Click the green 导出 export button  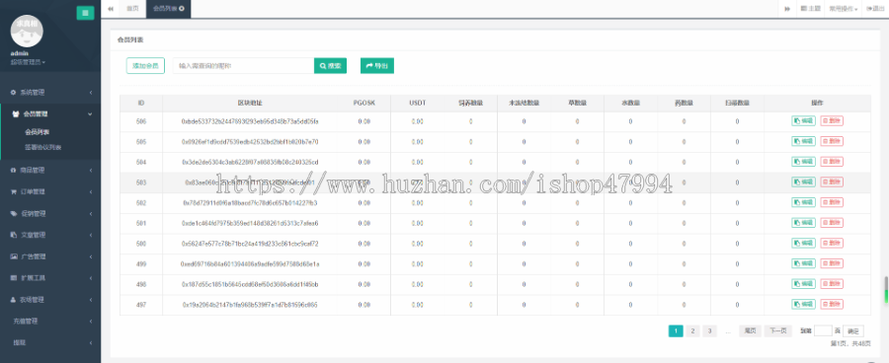coord(377,66)
